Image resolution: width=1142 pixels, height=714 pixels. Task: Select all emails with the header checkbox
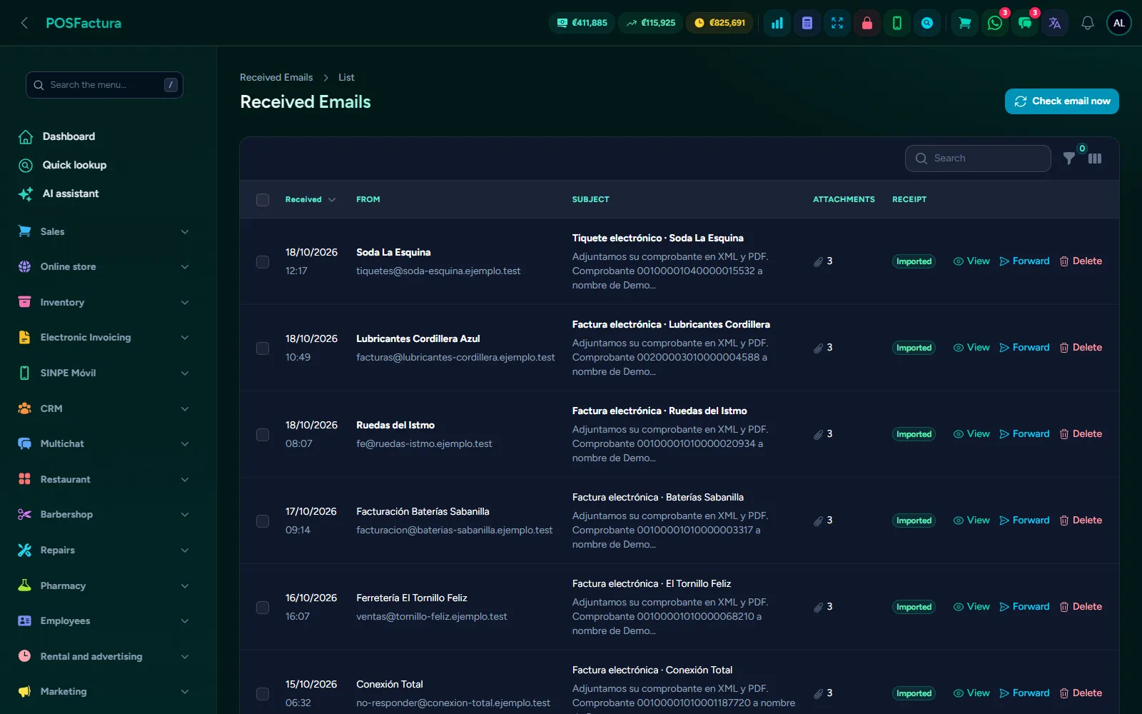pyautogui.click(x=263, y=200)
